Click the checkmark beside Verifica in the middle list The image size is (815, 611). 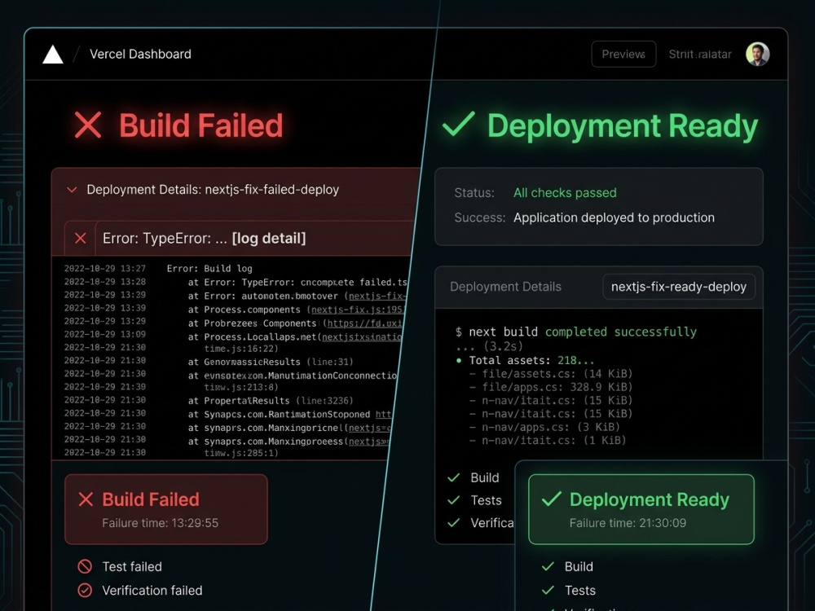(454, 523)
